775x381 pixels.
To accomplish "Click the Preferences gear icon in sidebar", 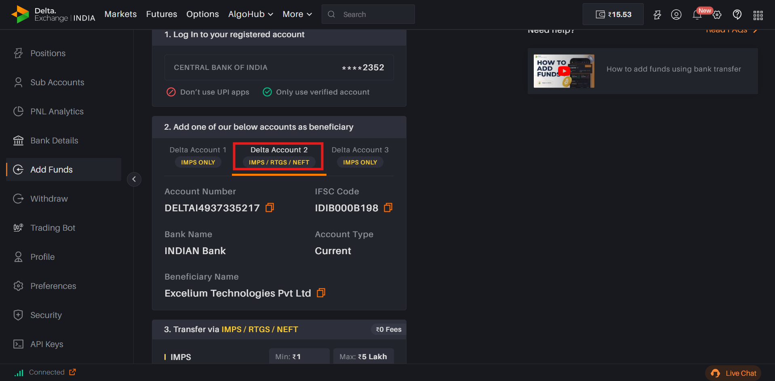I will click(18, 286).
